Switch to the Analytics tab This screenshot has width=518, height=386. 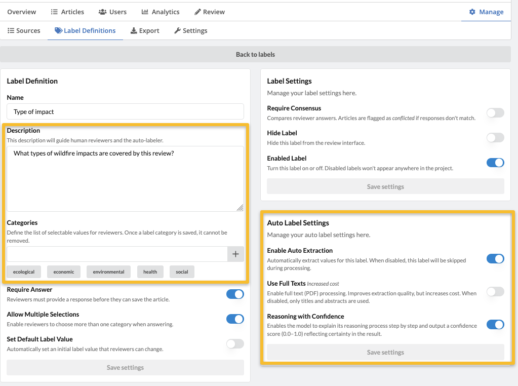(x=161, y=12)
